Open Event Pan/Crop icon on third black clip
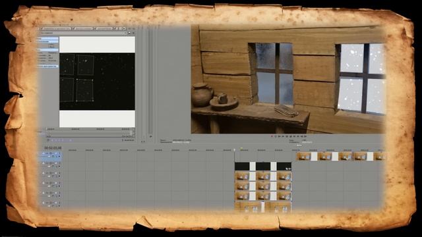 [287, 169]
